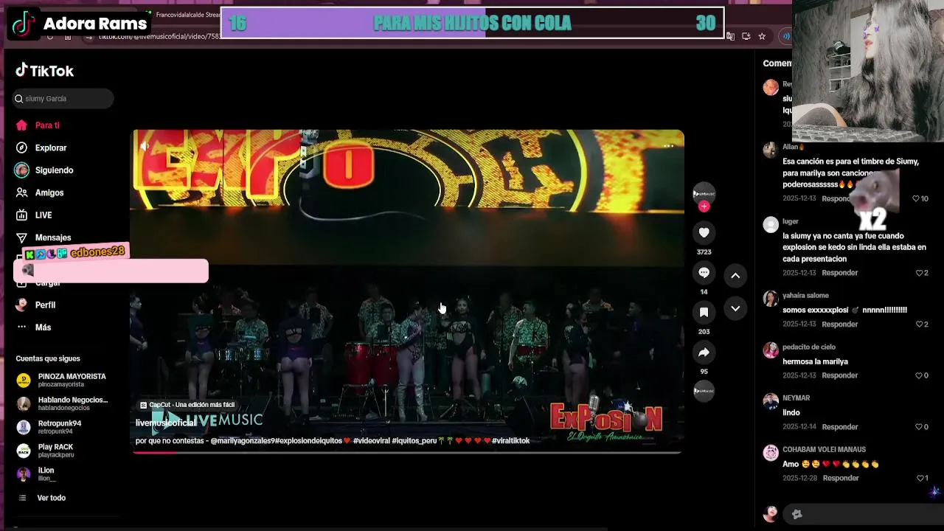Open Allan's profile avatar
This screenshot has width=944, height=531.
coord(771,150)
